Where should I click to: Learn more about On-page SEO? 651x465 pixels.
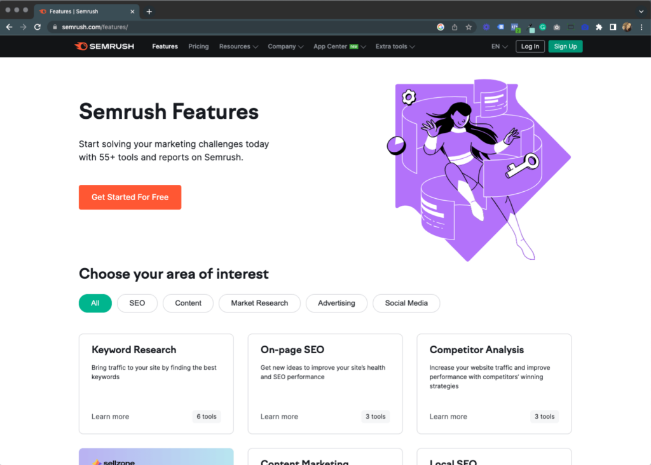[280, 417]
